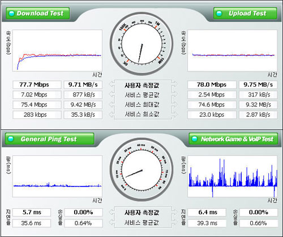Click the upload speed graph
Image resolution: width=283 pixels, height=237 pixels.
pos(232,50)
